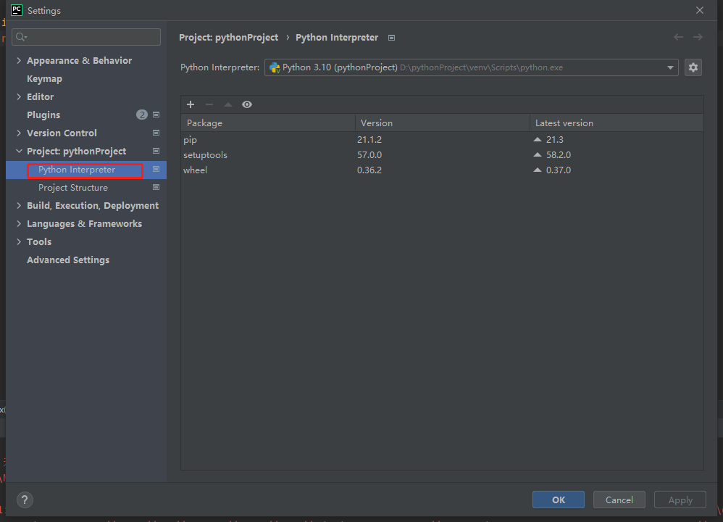Navigate back with the left arrow
Screen dimensions: 723x522
tap(678, 37)
